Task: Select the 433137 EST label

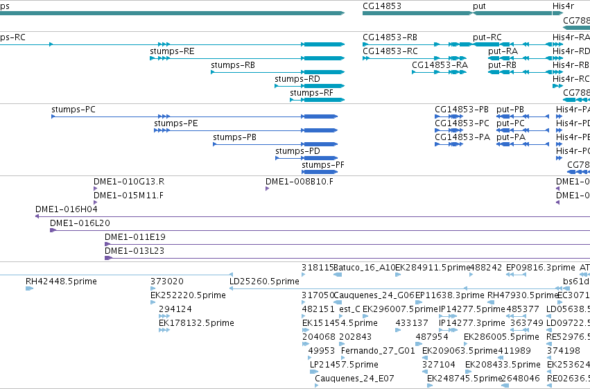Action: (412, 323)
